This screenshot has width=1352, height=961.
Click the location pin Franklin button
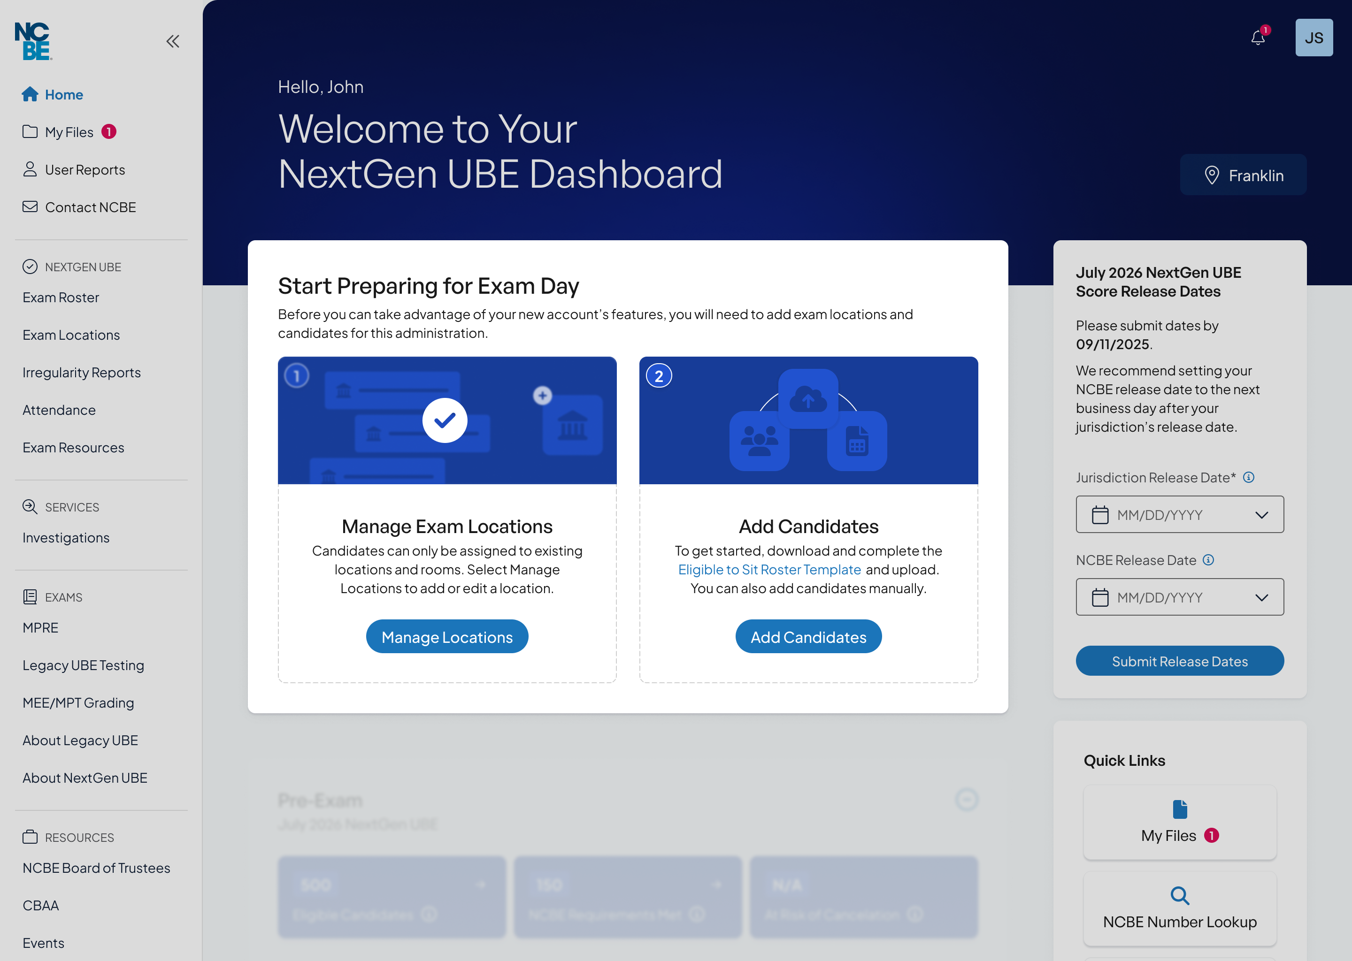point(1243,175)
